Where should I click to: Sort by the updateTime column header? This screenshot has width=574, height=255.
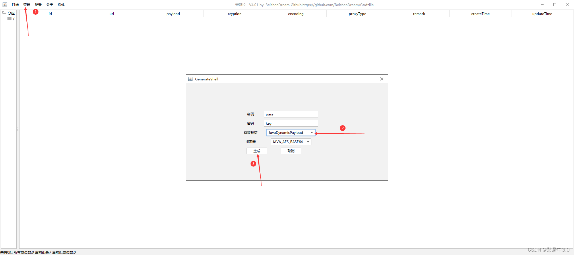[x=542, y=13]
